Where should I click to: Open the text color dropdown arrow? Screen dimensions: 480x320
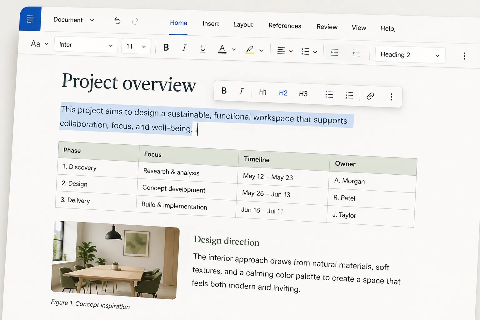click(x=234, y=49)
